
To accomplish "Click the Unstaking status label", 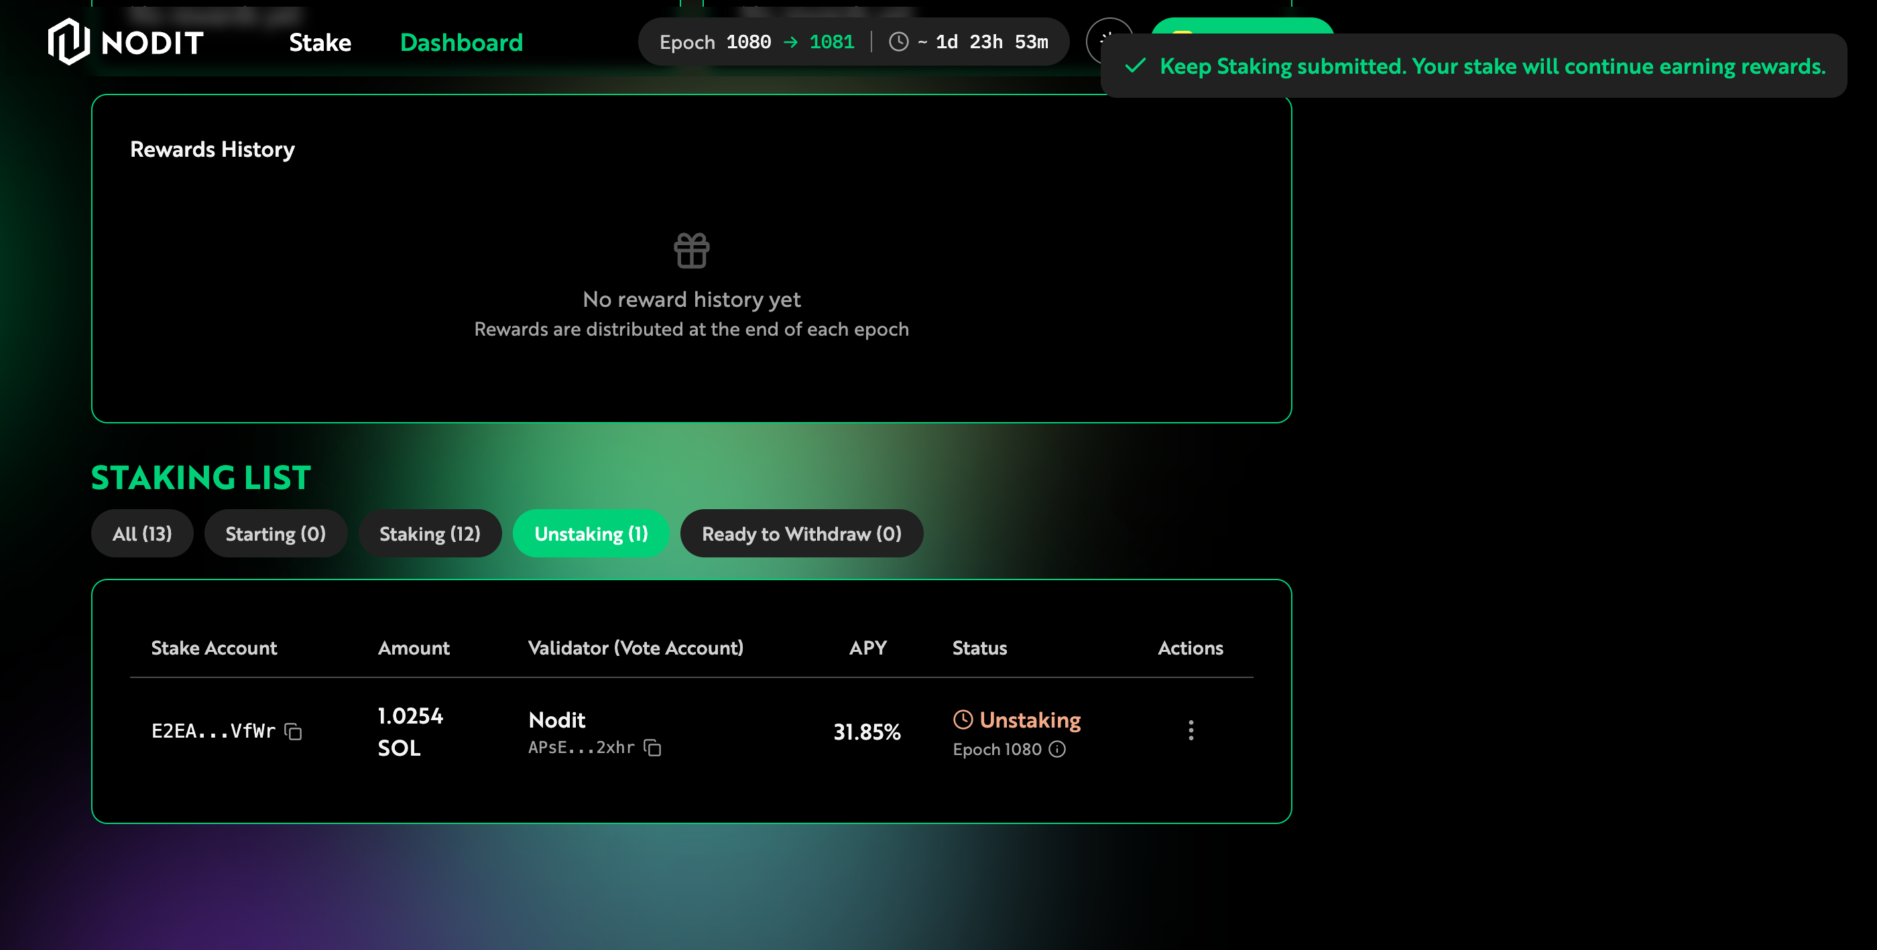I will 1030,720.
